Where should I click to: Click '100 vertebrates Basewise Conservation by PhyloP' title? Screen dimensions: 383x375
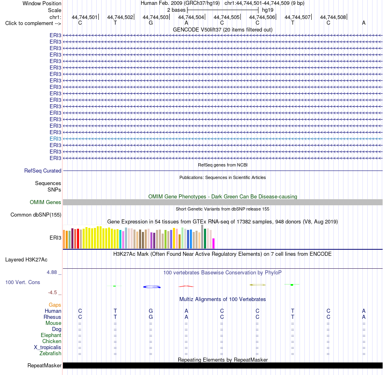pyautogui.click(x=223, y=273)
